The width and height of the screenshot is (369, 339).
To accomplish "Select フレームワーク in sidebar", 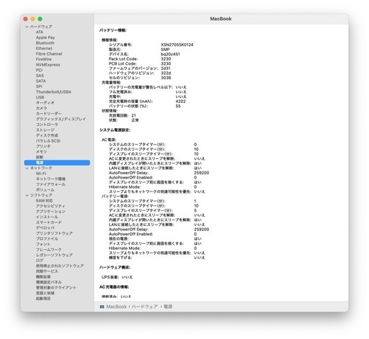I will (x=49, y=250).
